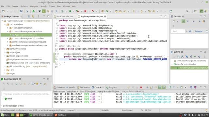Expand the com.bookmanager.ws.ui.controllers package
Screen dimensions: 209x117
coord(8,38)
